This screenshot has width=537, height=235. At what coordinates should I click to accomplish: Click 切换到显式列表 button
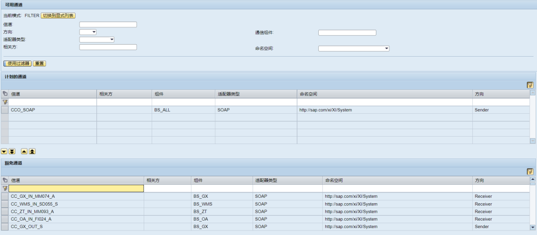point(58,15)
